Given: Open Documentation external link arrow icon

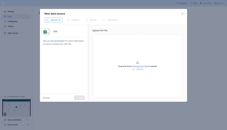Looking at the screenshot, I should point(28,120).
